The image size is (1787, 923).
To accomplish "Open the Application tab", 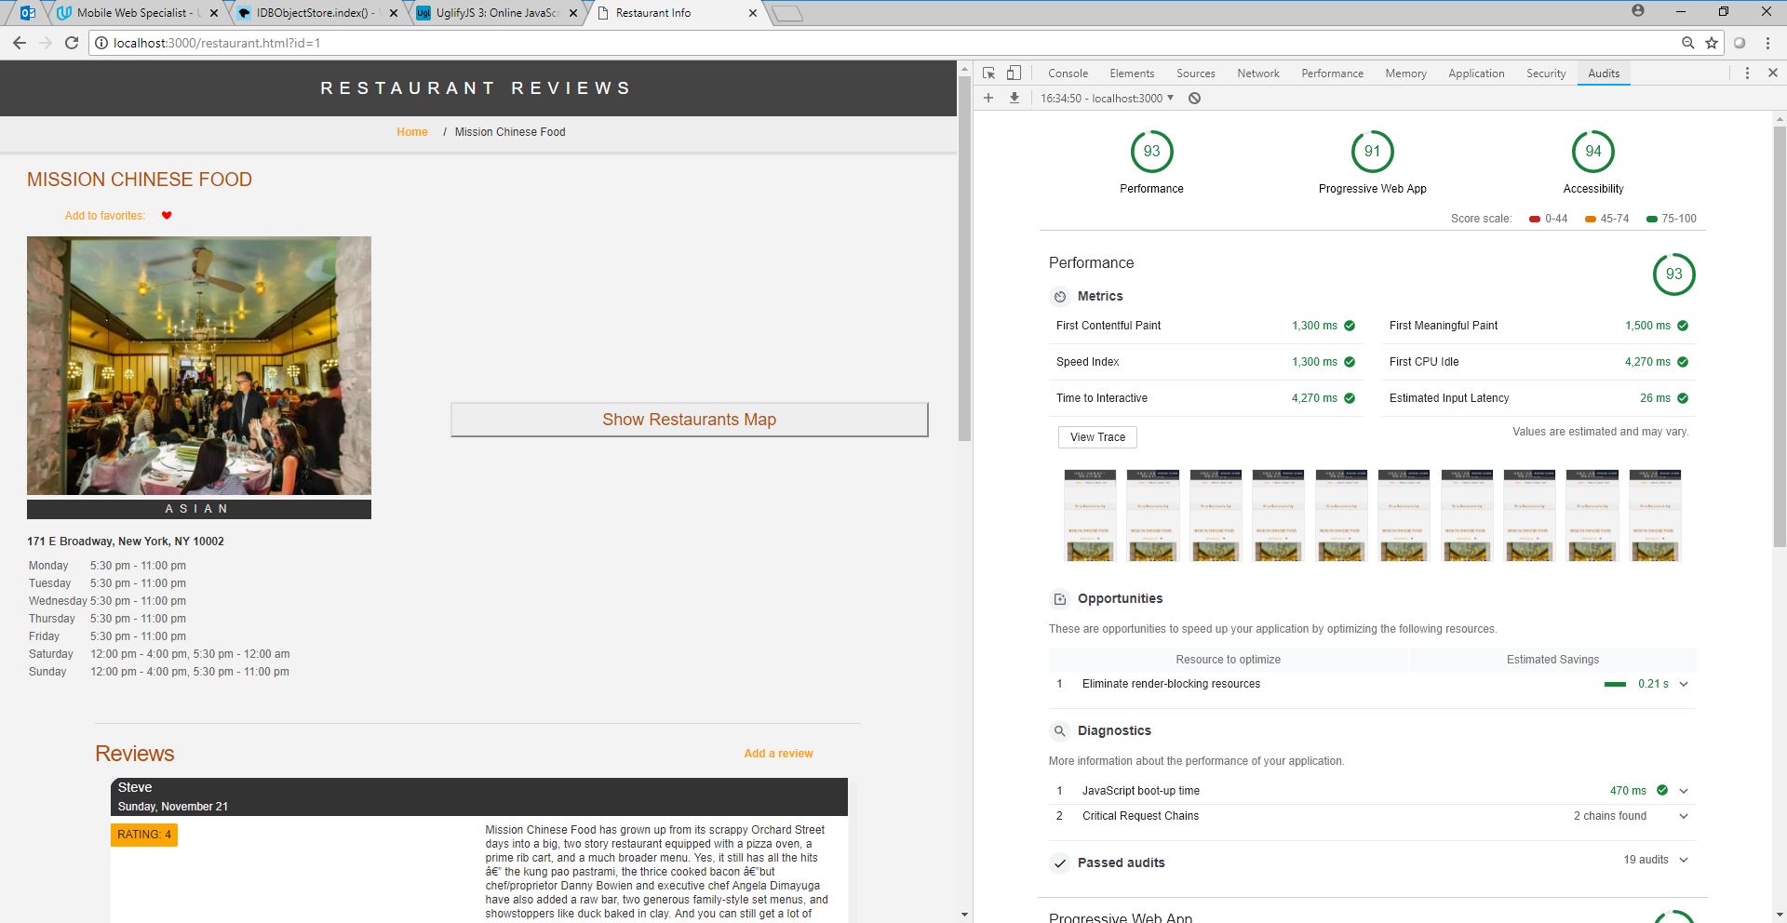I will pos(1476,74).
